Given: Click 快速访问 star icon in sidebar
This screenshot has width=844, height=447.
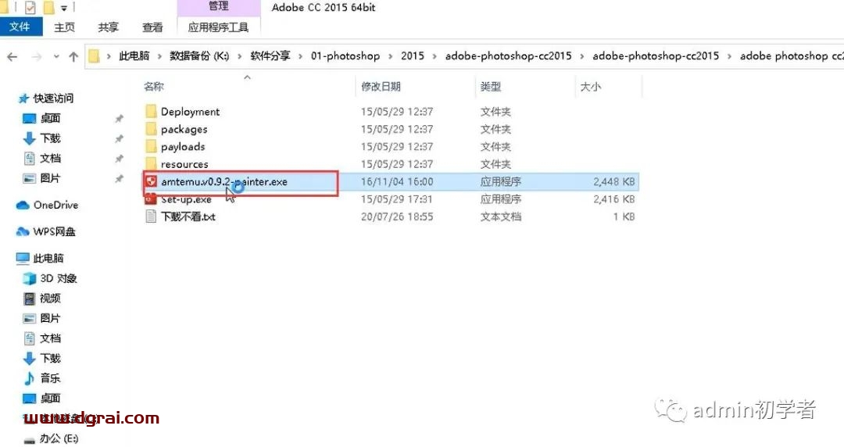Looking at the screenshot, I should click(x=23, y=98).
